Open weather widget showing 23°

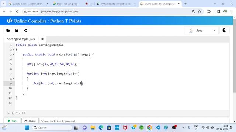pos(4,128)
